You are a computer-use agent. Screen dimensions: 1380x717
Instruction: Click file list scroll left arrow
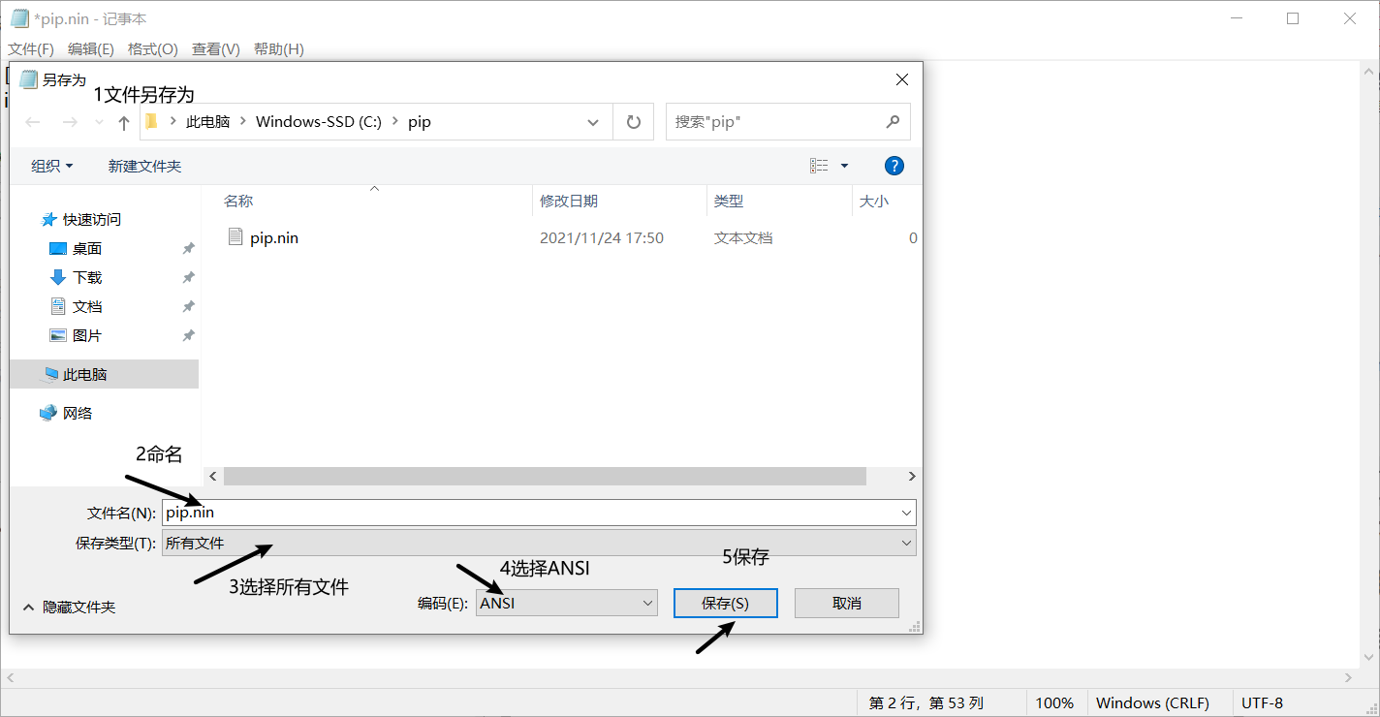pyautogui.click(x=213, y=476)
